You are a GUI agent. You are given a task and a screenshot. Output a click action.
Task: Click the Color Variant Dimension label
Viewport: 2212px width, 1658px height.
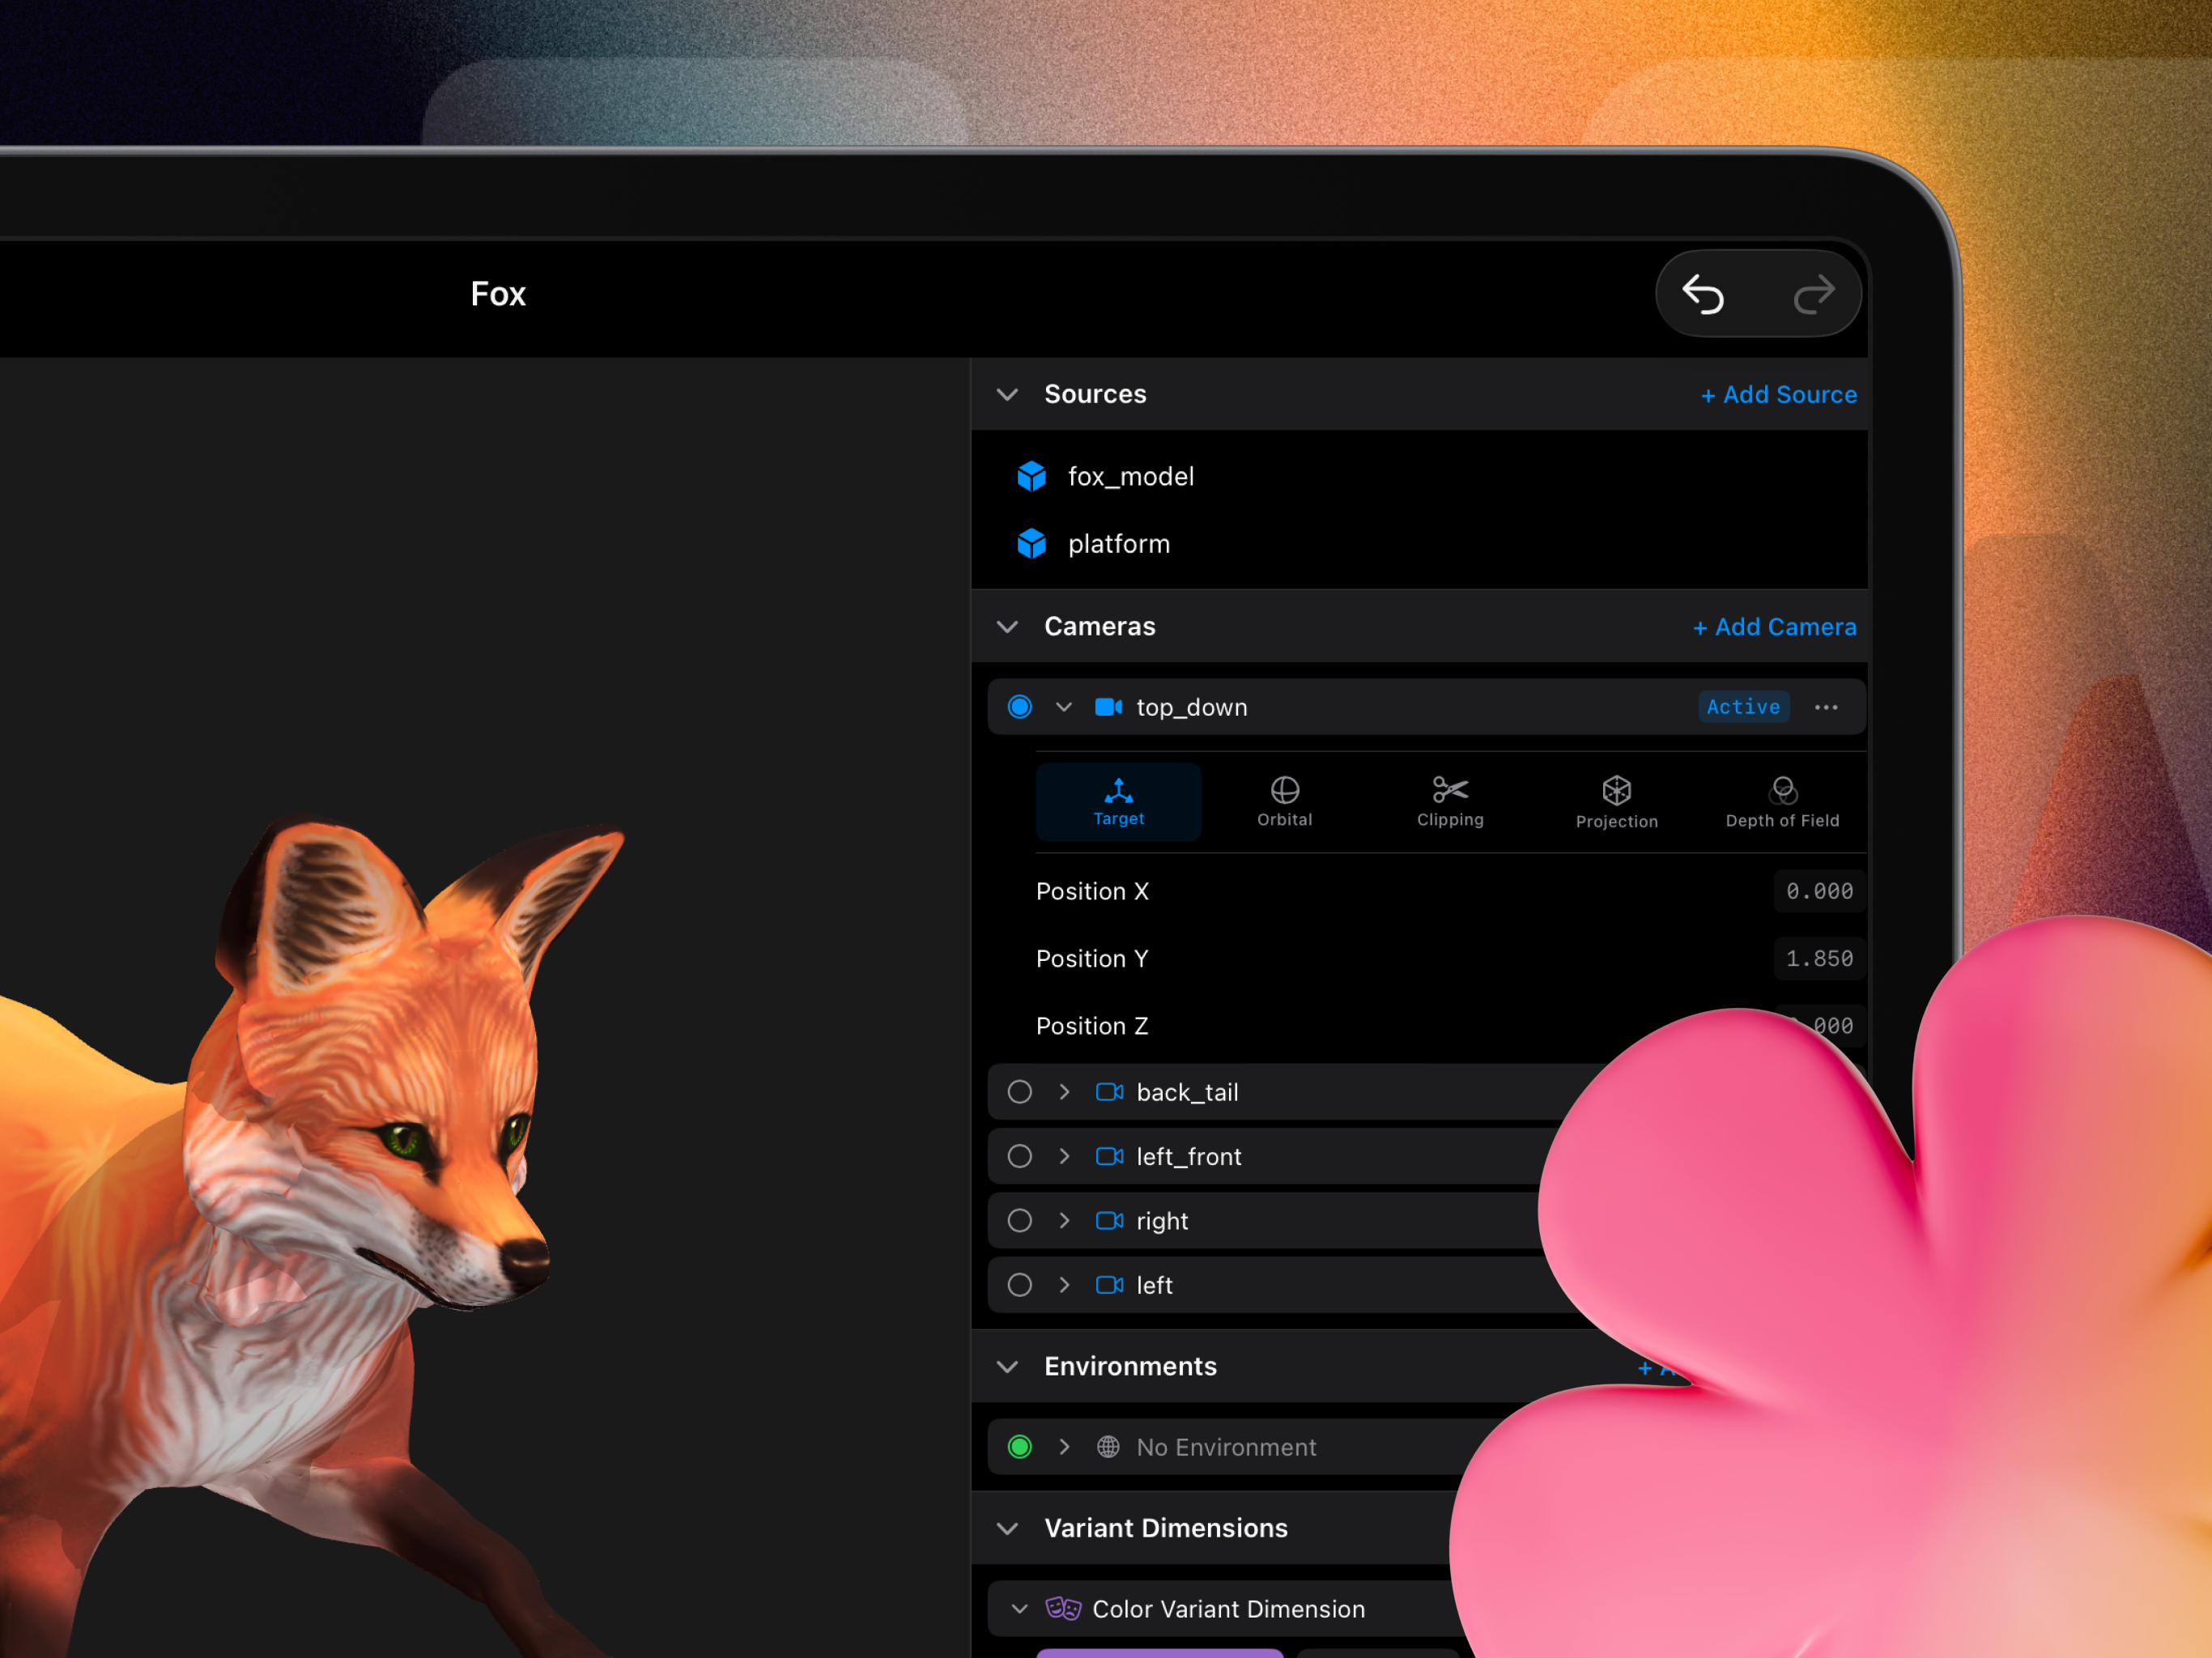(x=1228, y=1609)
